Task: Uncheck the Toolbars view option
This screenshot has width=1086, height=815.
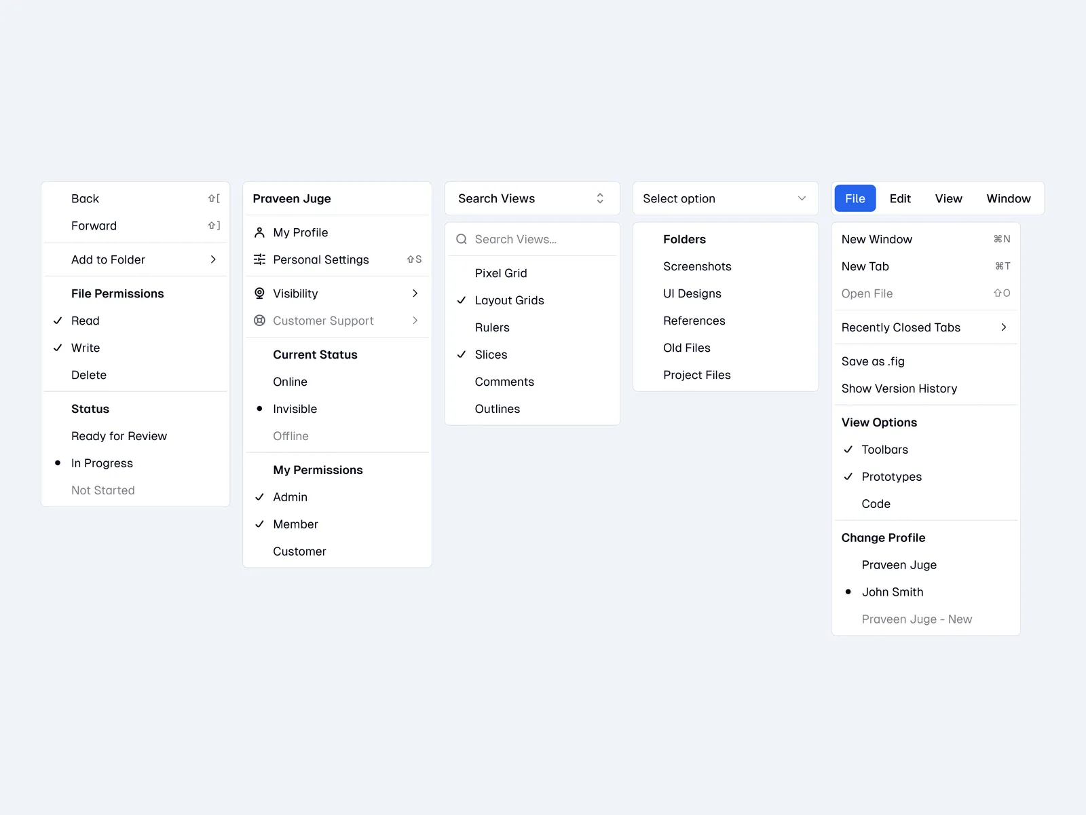Action: [884, 450]
